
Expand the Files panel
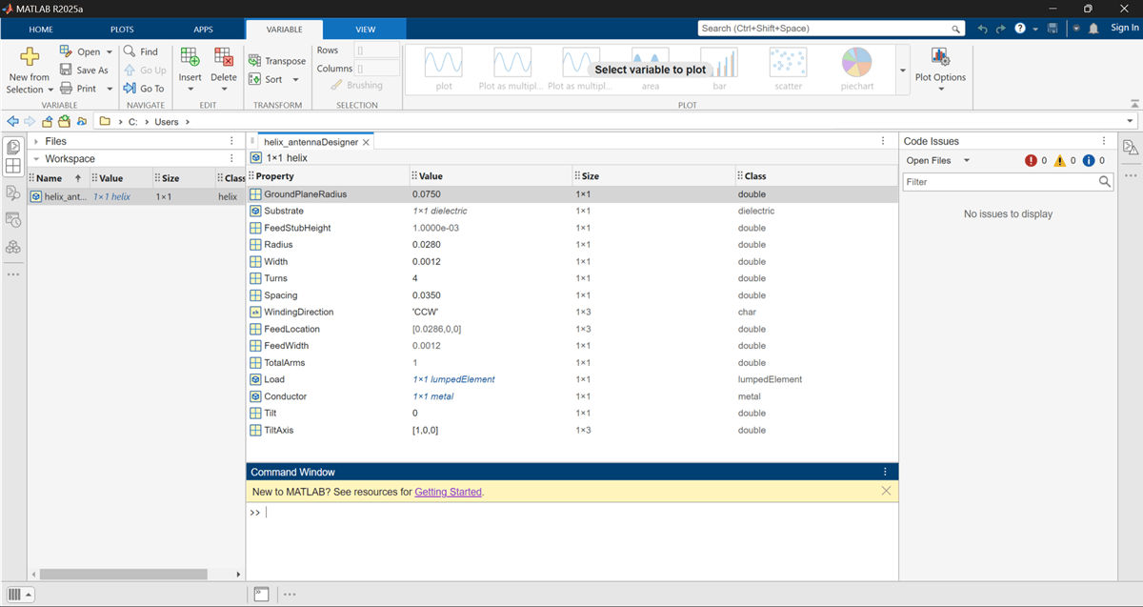click(36, 141)
